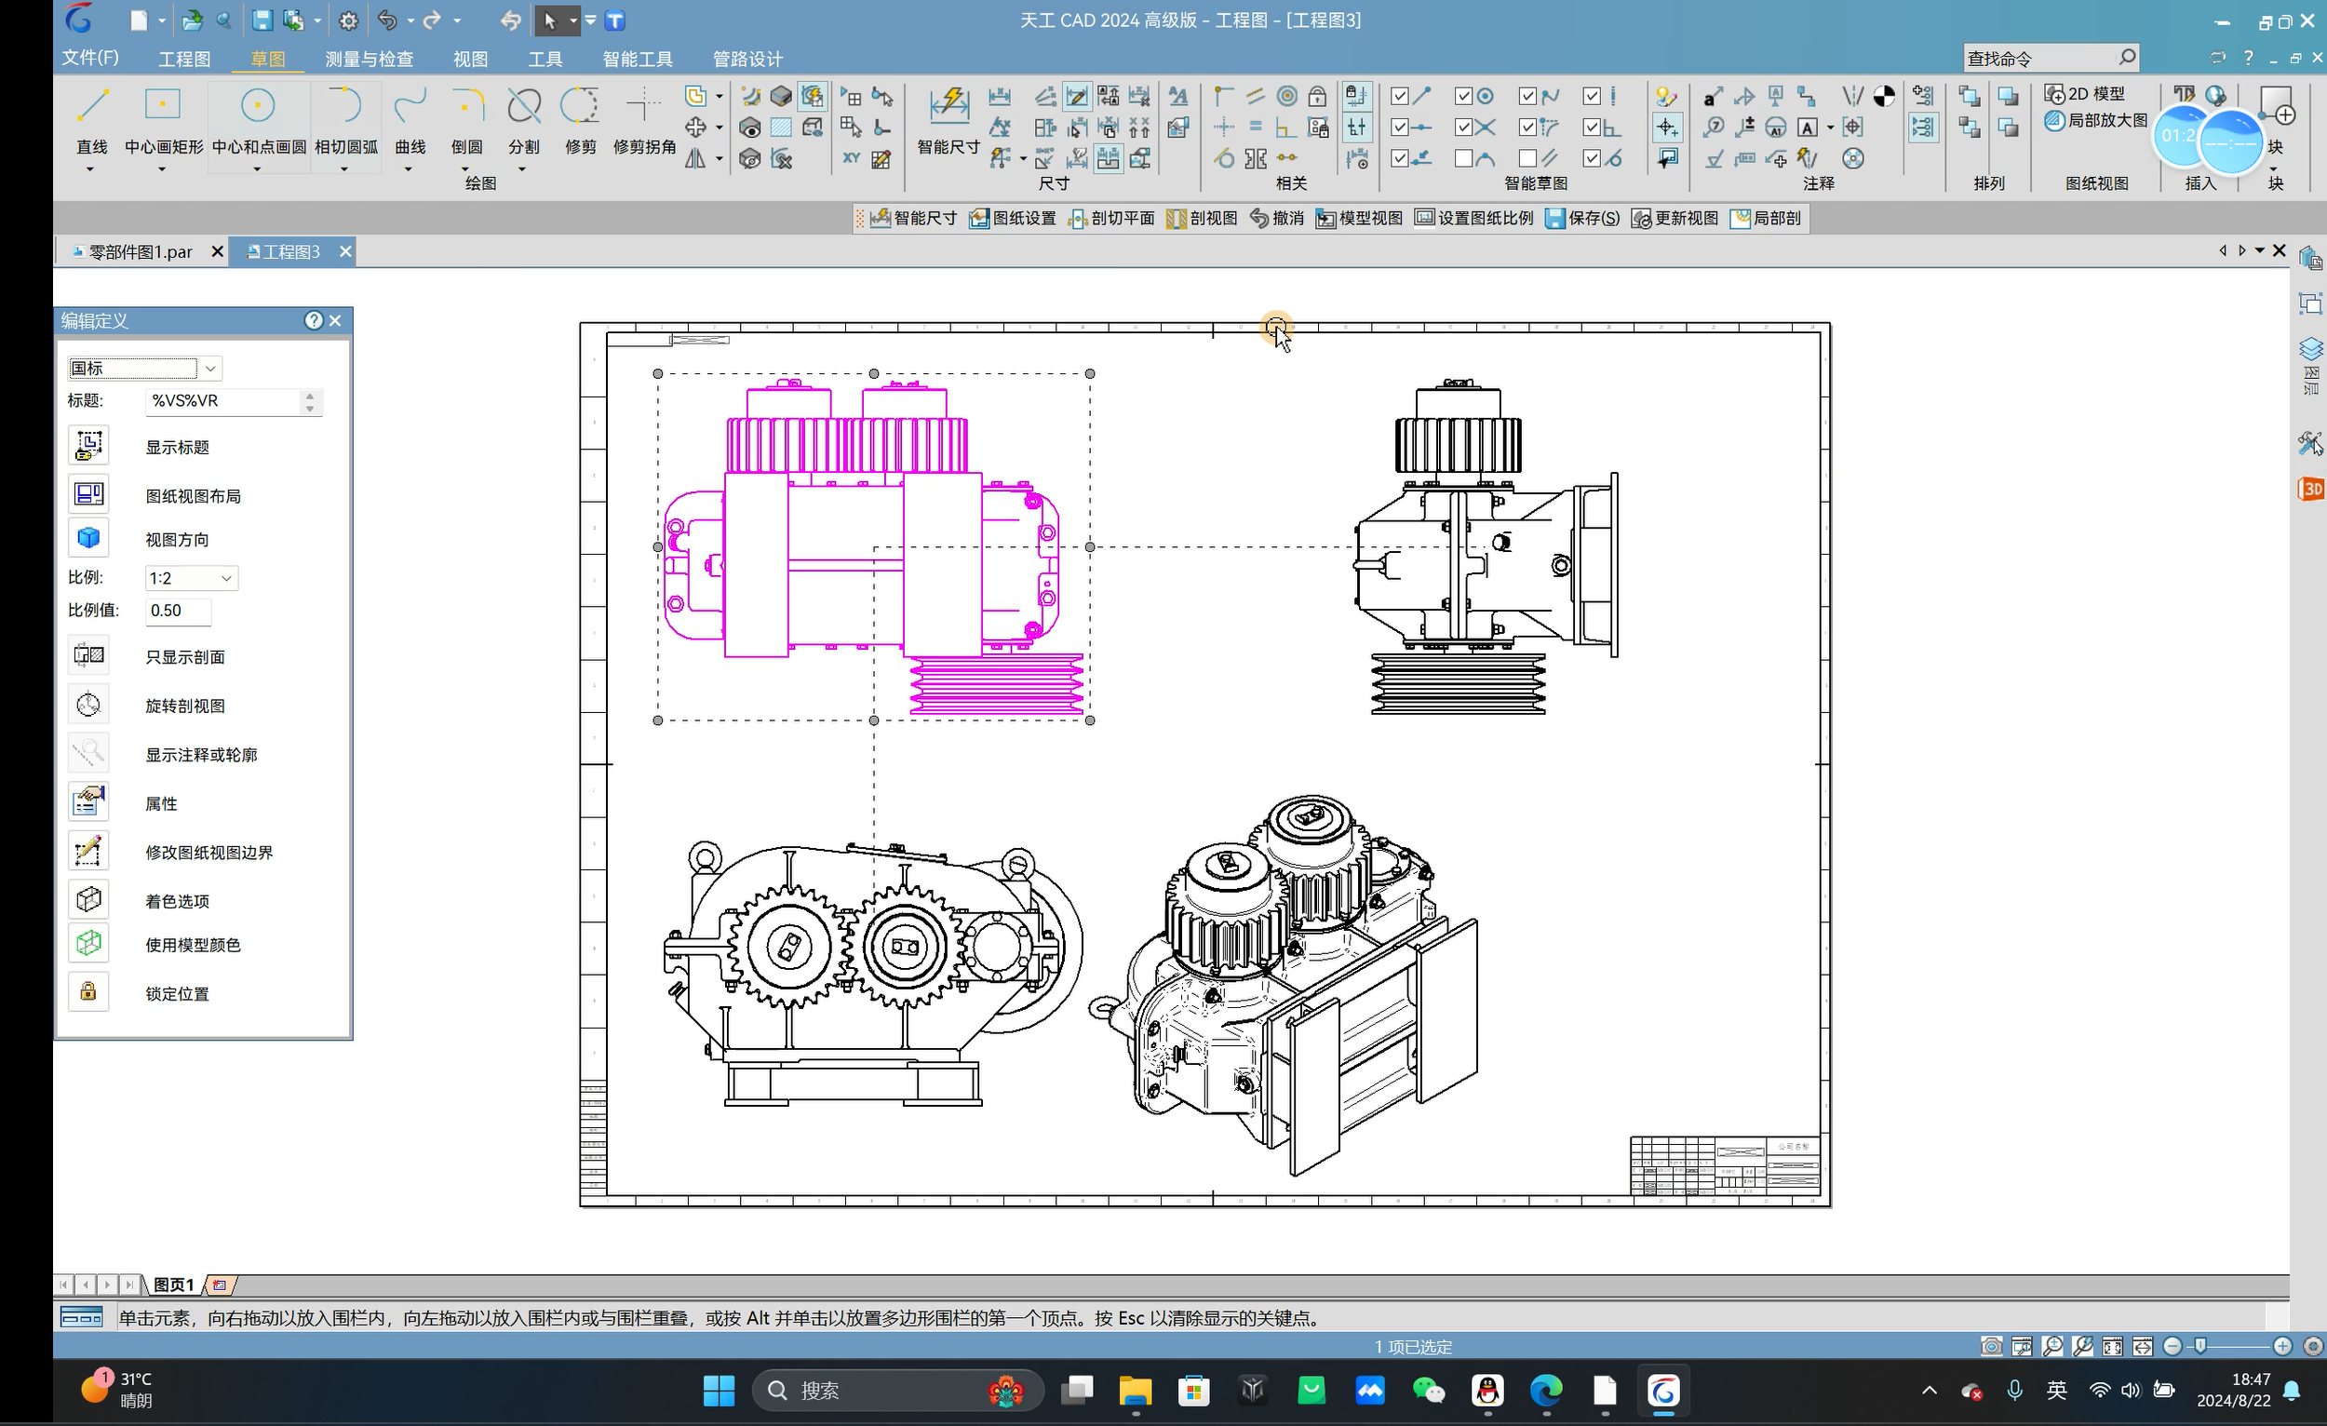Select the 分割 split tool
This screenshot has width=2327, height=1426.
click(x=523, y=120)
